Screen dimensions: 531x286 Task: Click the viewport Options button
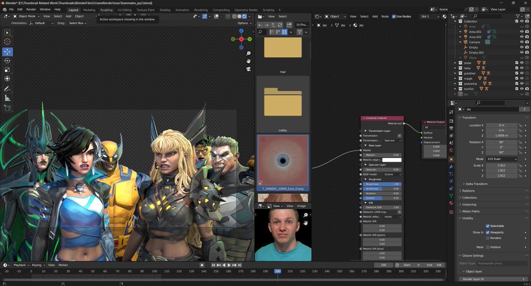[x=244, y=23]
